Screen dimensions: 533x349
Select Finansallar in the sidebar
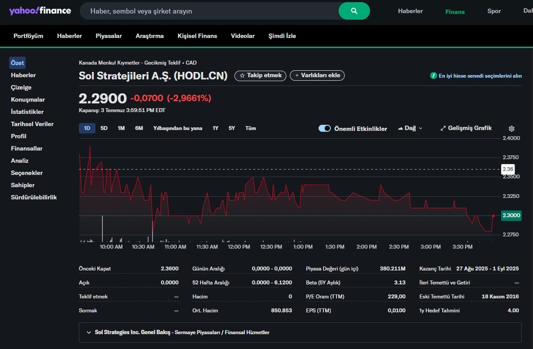(27, 148)
